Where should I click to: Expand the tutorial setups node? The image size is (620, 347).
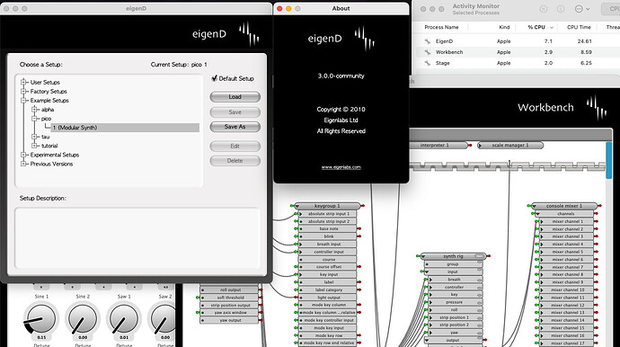click(34, 146)
